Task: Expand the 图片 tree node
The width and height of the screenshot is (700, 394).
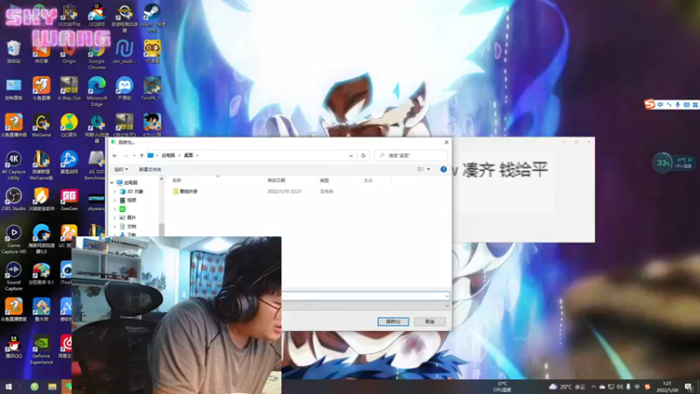Action: point(115,217)
